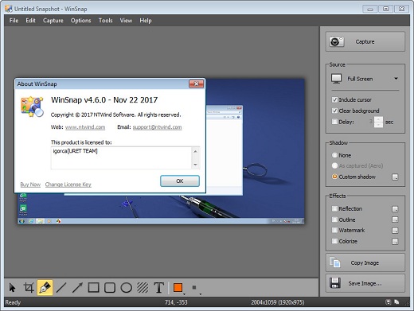Click the Buy Now link
The image size is (414, 311).
[30, 185]
